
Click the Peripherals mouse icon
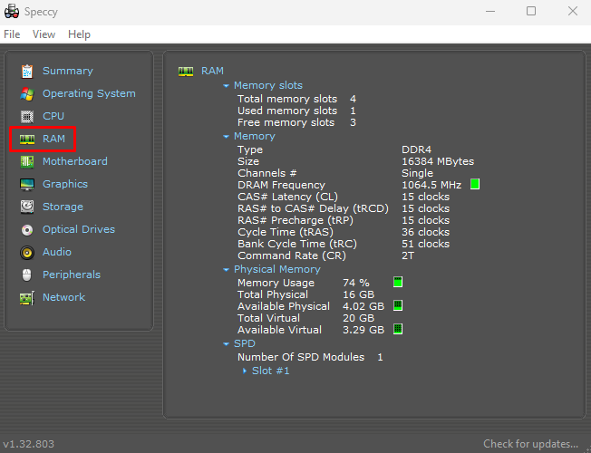coord(27,275)
